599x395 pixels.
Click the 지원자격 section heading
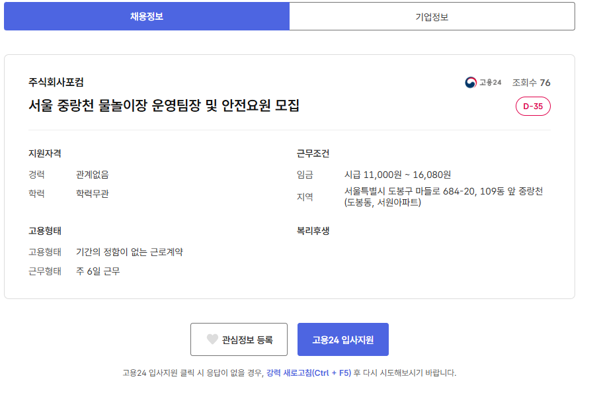coord(44,154)
